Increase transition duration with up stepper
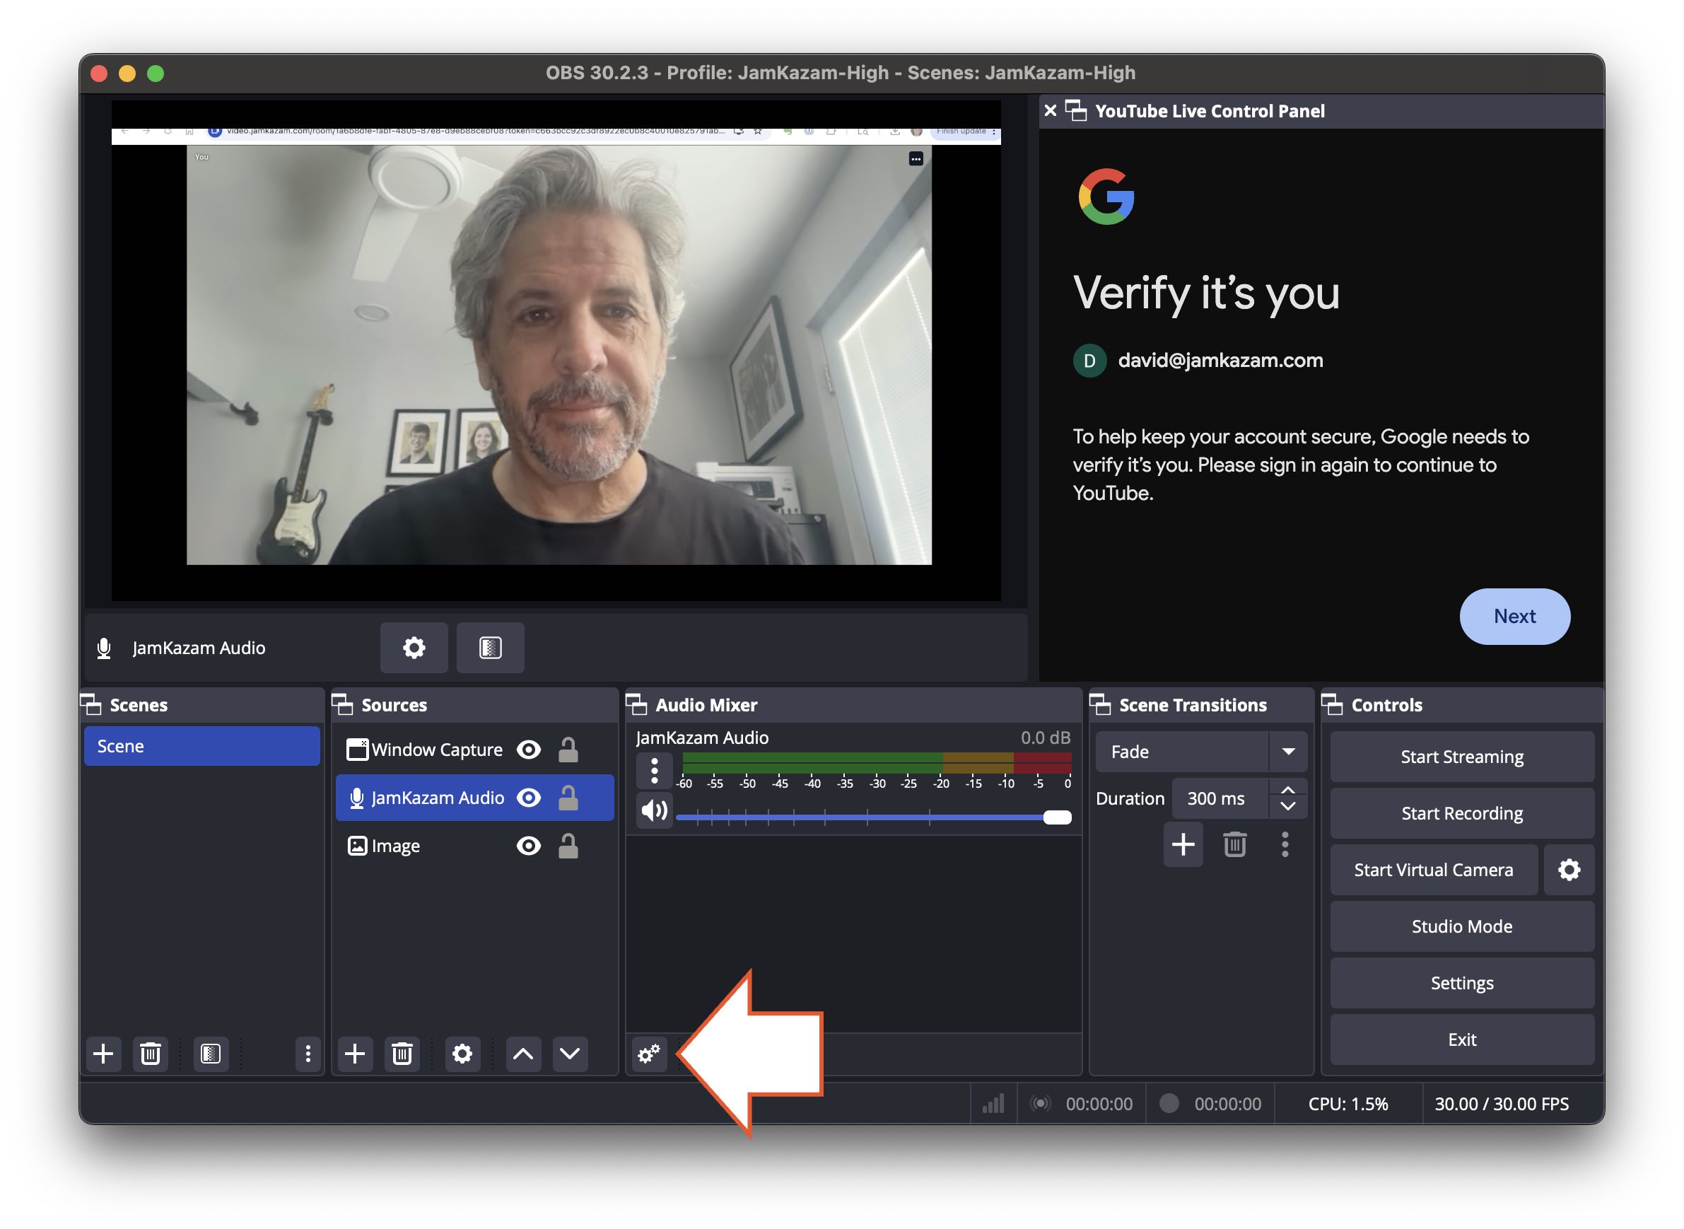This screenshot has width=1684, height=1229. click(x=1288, y=790)
